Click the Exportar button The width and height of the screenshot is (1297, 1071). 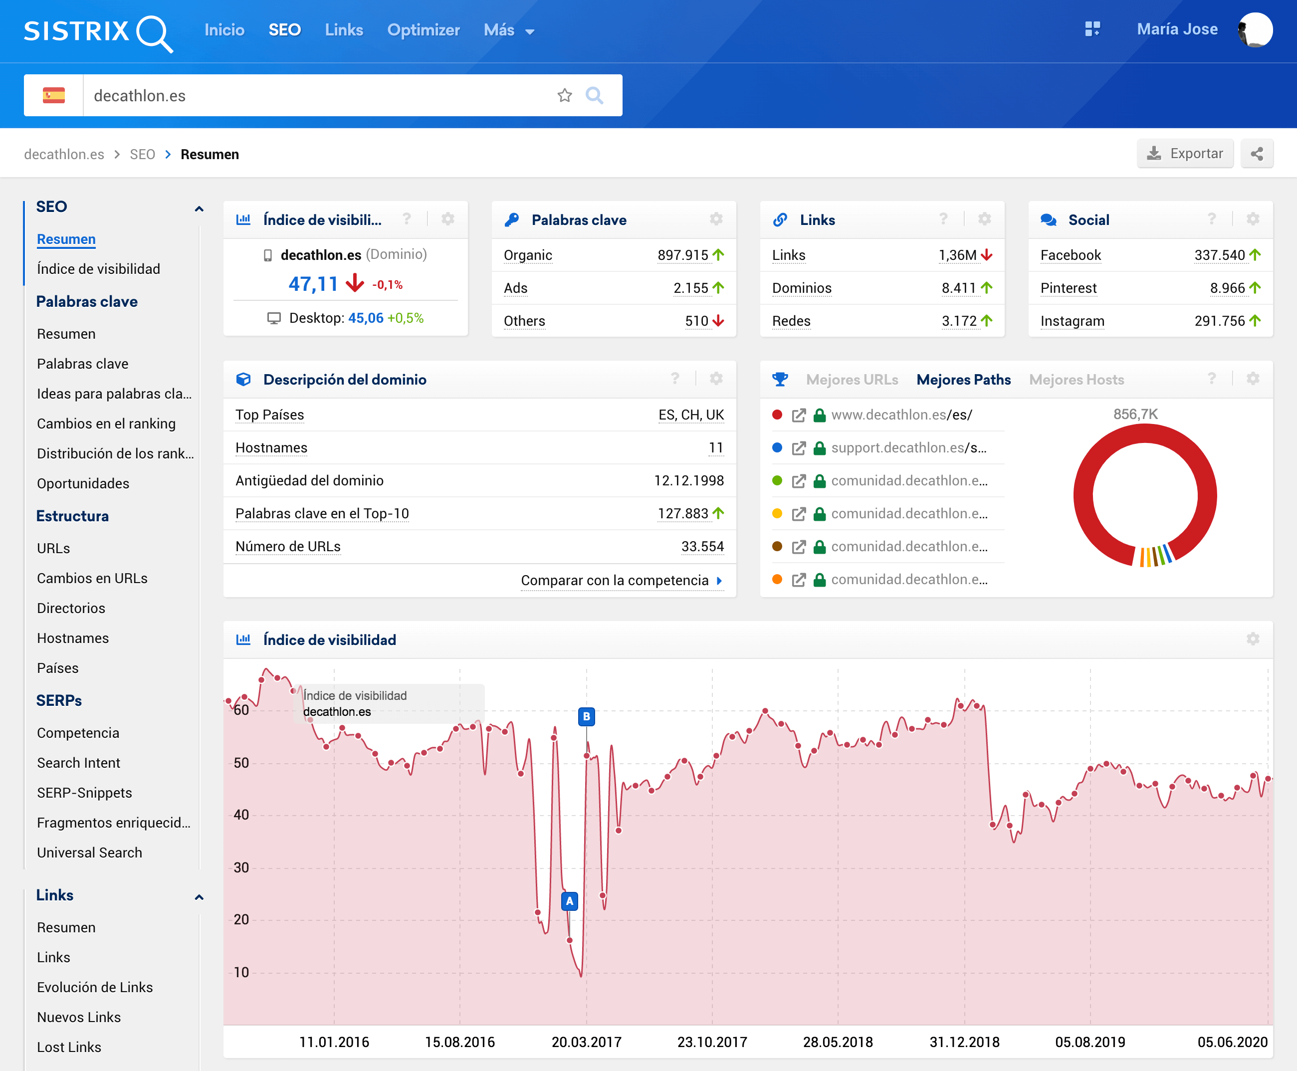(x=1184, y=154)
